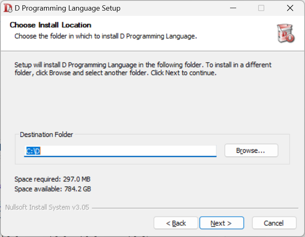
Task: Click the "Choose the folder in which" subtitle
Action: click(x=105, y=36)
